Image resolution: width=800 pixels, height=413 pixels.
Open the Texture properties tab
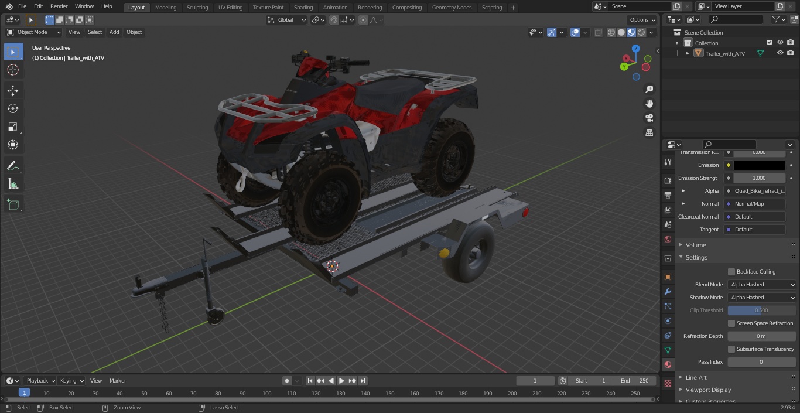click(x=668, y=383)
